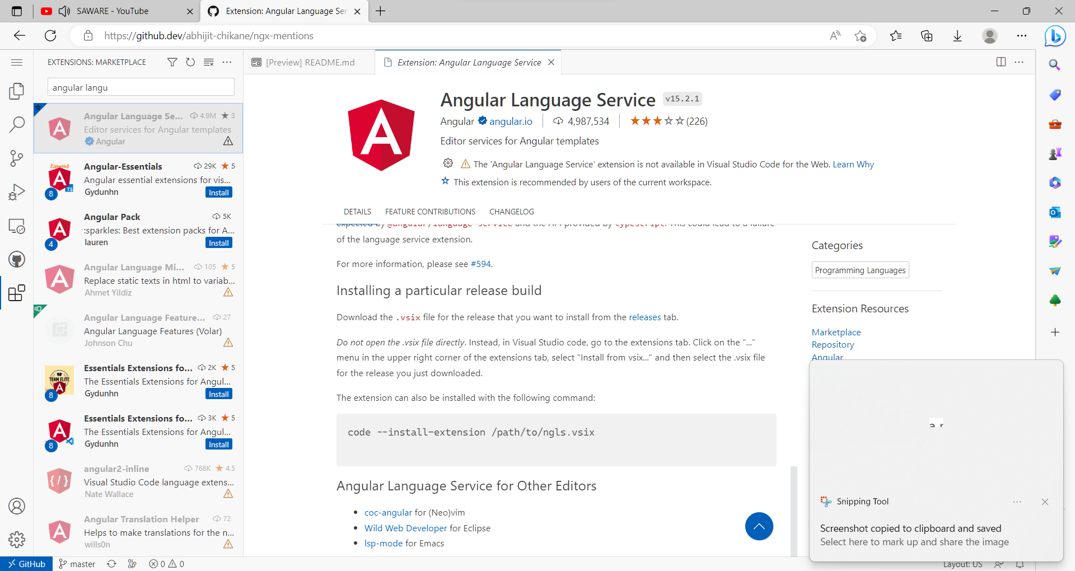Add a site to the Edge sidebar
The height and width of the screenshot is (571, 1075).
pyautogui.click(x=1055, y=332)
